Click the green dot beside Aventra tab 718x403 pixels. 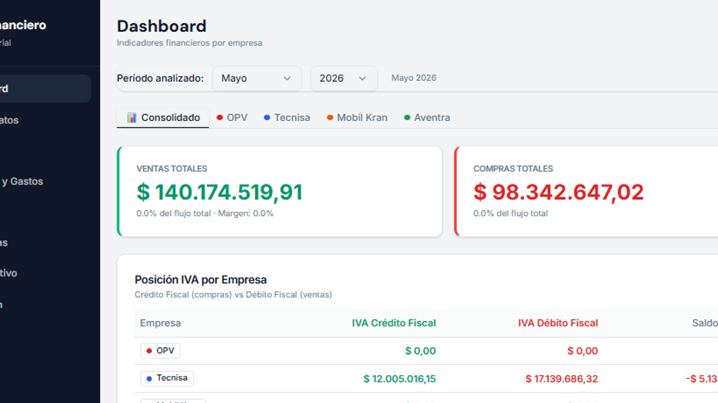pos(407,118)
